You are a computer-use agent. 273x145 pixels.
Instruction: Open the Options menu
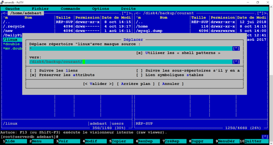coord(100,9)
